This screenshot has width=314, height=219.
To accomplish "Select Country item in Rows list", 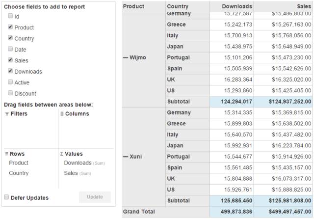I will click(x=19, y=173).
